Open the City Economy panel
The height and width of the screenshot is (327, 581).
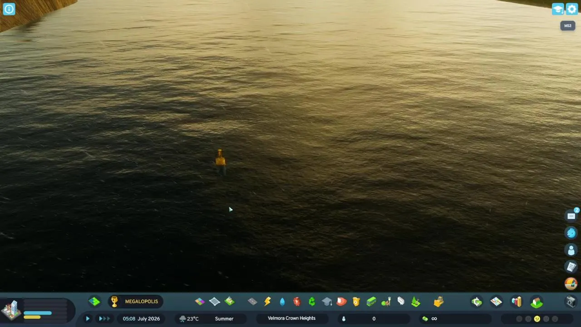[x=477, y=302]
